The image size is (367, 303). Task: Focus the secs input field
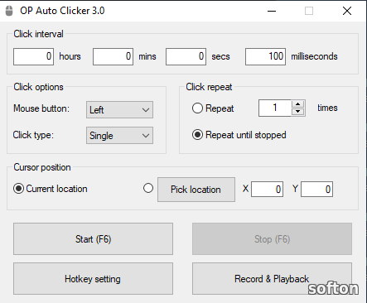(x=186, y=56)
